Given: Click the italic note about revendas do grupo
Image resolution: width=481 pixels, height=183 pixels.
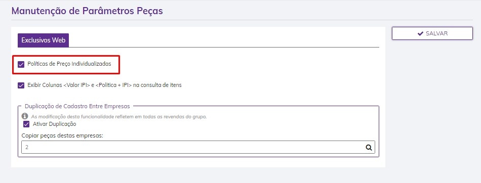Looking at the screenshot, I should 119,117.
